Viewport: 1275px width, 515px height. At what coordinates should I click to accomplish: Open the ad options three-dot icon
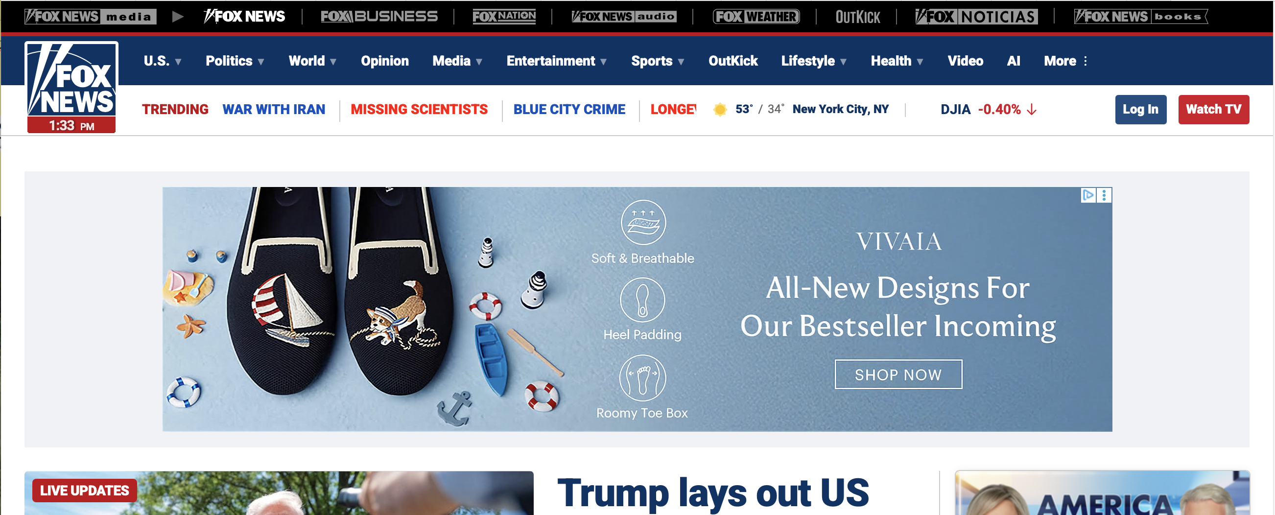1104,195
